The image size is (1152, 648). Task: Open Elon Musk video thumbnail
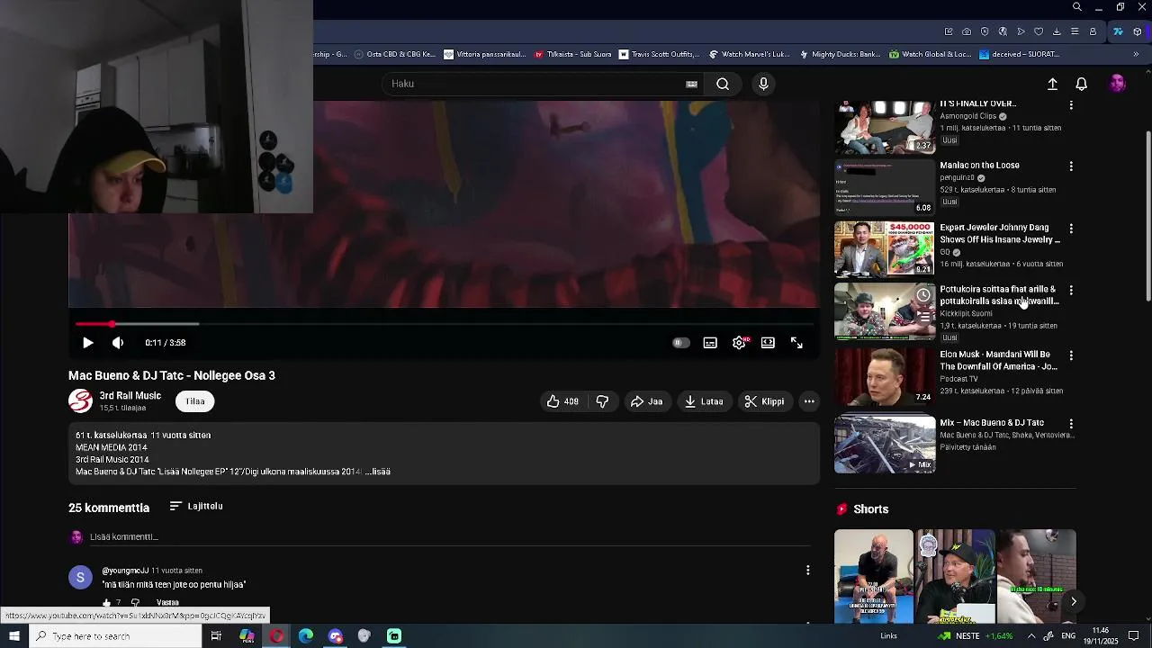pos(885,377)
